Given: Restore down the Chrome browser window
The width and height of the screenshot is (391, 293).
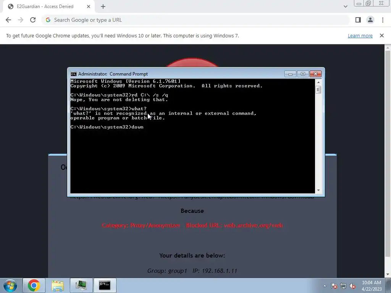Looking at the screenshot, I should click(x=368, y=3).
